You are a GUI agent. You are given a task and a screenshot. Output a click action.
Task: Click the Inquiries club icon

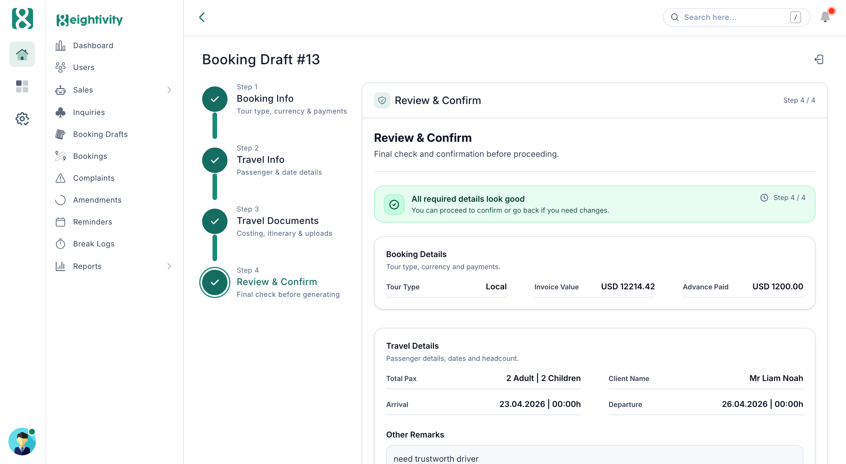(x=60, y=112)
